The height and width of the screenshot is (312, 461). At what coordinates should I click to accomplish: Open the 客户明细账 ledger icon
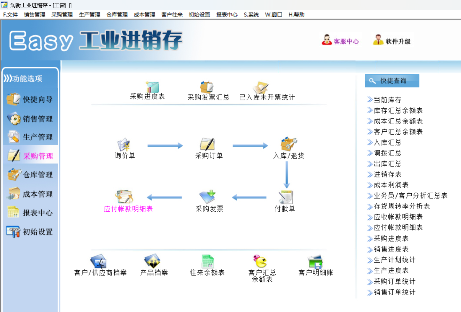(x=315, y=262)
